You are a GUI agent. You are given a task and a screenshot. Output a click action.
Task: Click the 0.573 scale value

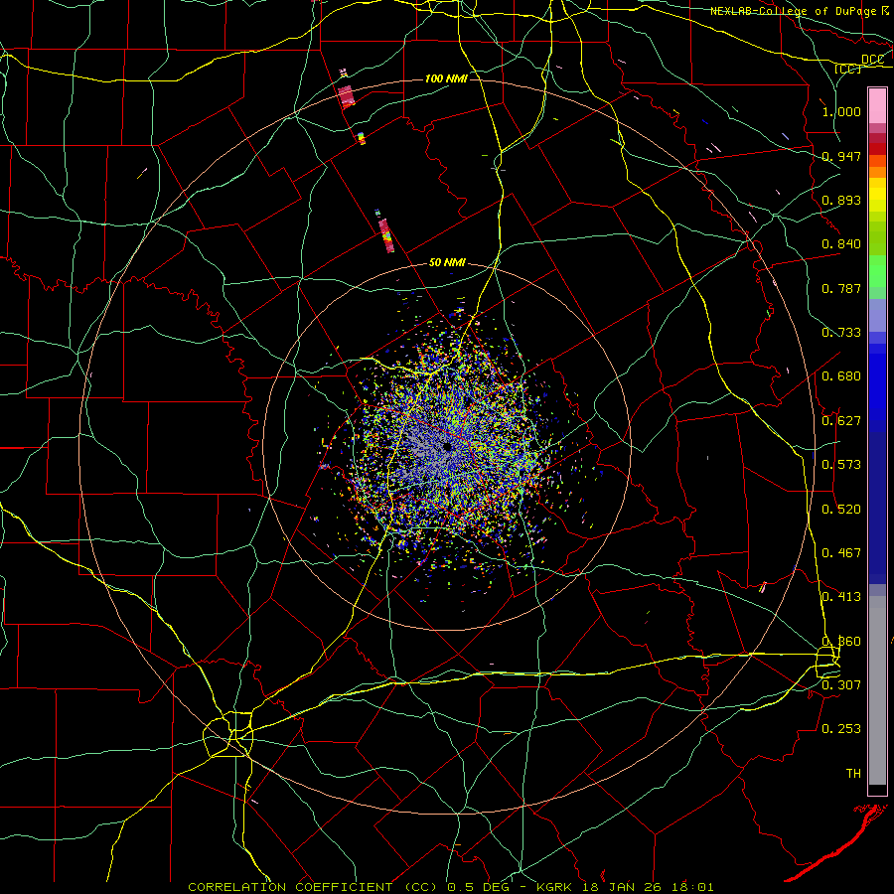pos(841,465)
